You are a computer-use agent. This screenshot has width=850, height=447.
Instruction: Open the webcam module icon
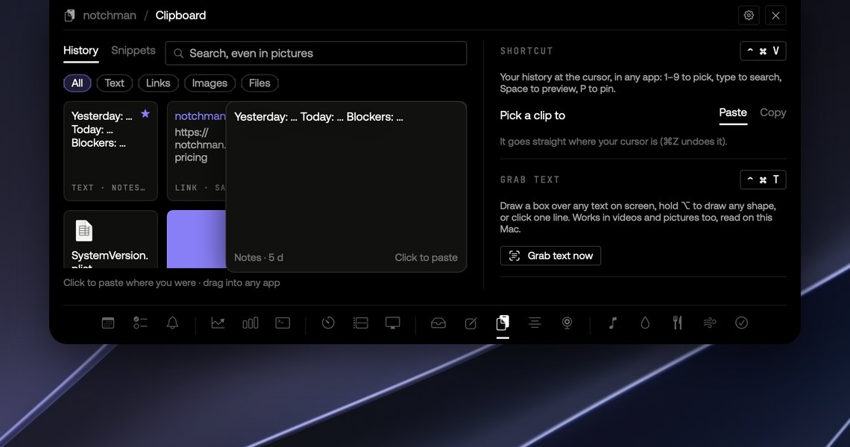tap(567, 323)
